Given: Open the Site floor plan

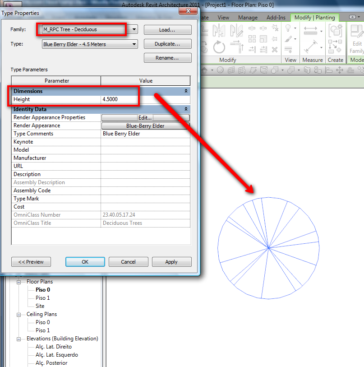Looking at the screenshot, I should [40, 306].
